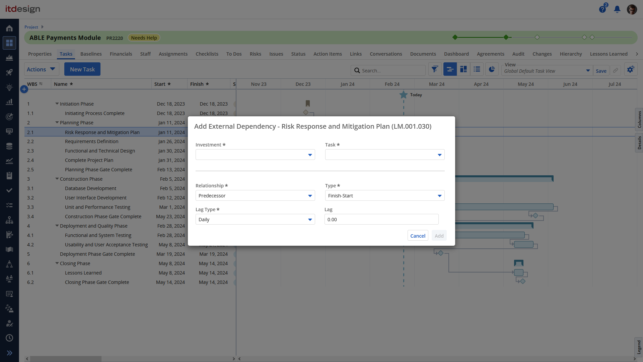The width and height of the screenshot is (643, 362).
Task: Open the org chart hierarchy icon in sidebar
Action: click(9, 220)
